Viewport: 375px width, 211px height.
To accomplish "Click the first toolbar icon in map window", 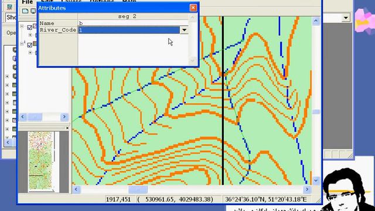I will 25,11.
